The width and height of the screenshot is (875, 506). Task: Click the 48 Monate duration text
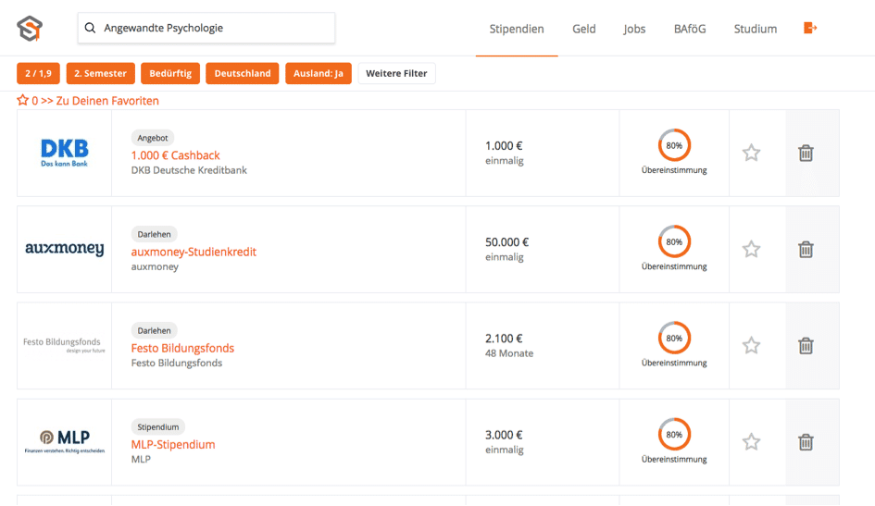509,353
